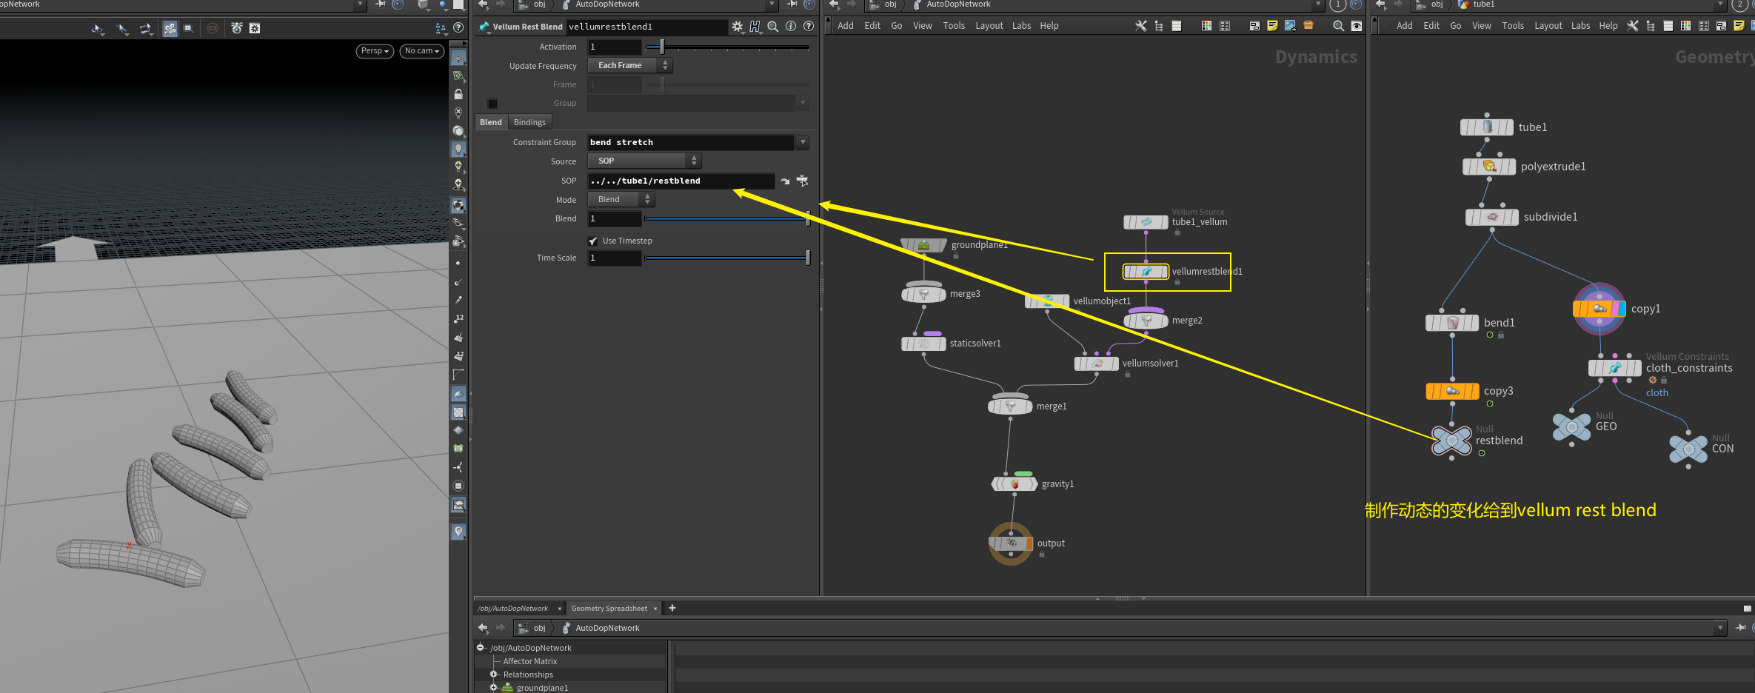Viewport: 1755px width, 693px height.
Task: Open the Layout menu in Dynamics network
Action: pyautogui.click(x=989, y=26)
